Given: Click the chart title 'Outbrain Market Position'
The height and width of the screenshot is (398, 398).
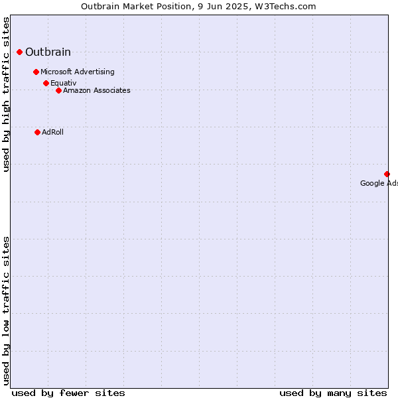Looking at the screenshot, I should [x=136, y=6].
